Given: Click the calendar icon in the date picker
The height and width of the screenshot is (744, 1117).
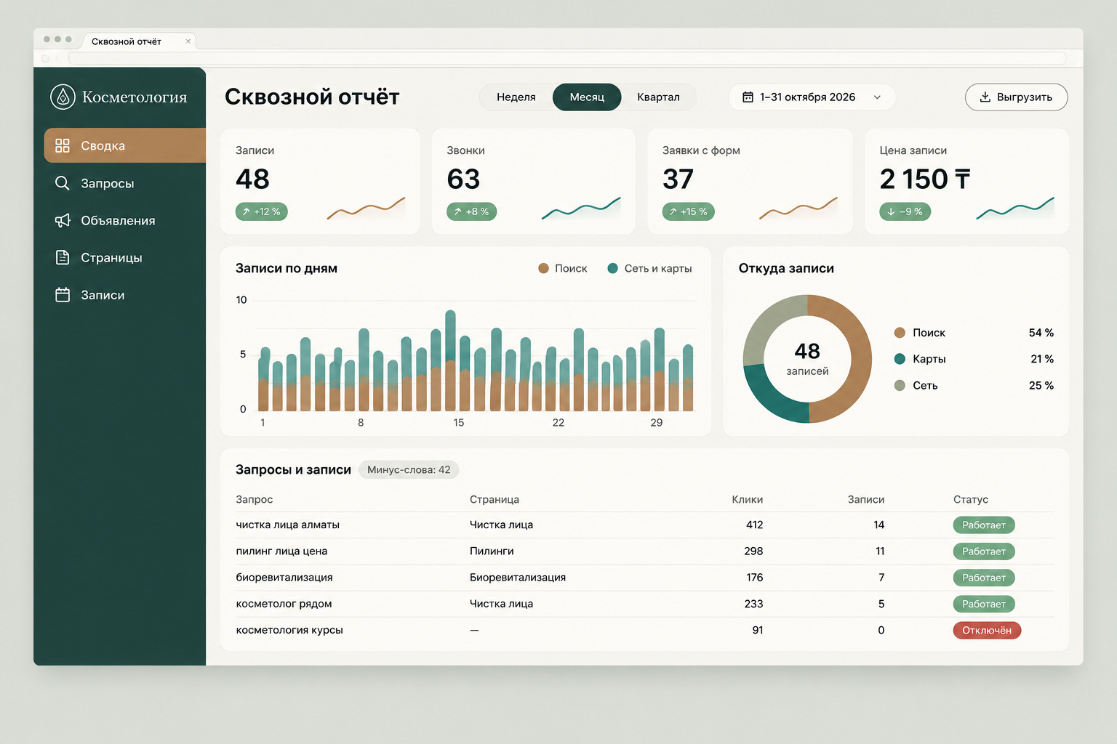Looking at the screenshot, I should [x=748, y=97].
